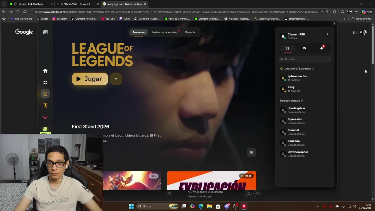
Task: Select League of Legends icon in sidebar
Action: point(45,94)
